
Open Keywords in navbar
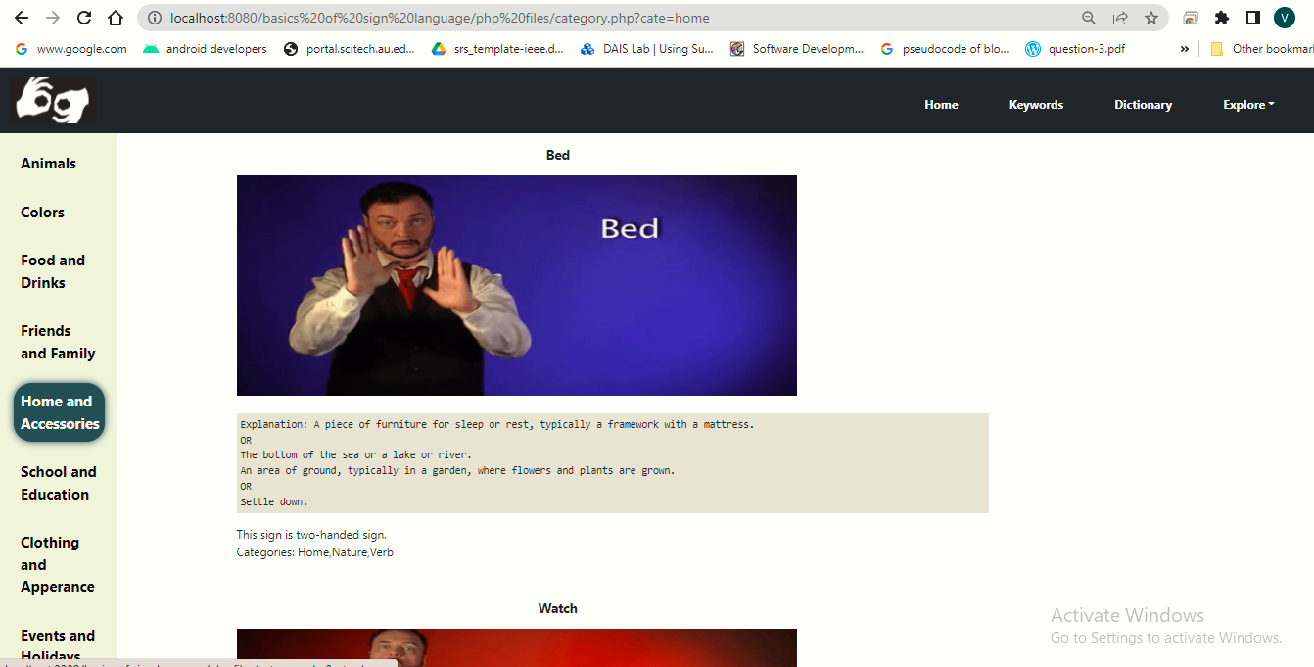click(x=1036, y=105)
